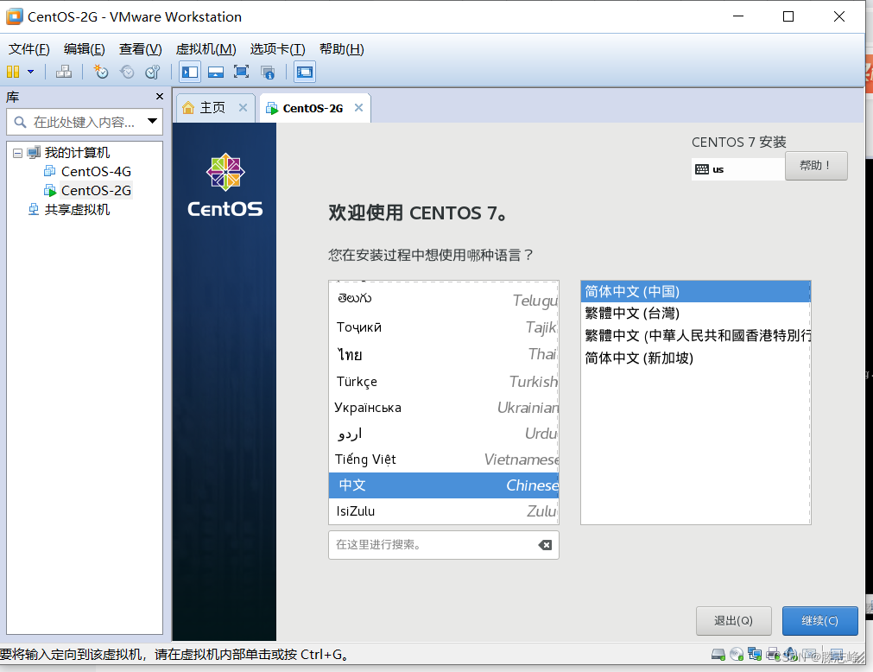Close the 主页 tab
Viewport: 873px width, 672px height.
click(x=243, y=107)
